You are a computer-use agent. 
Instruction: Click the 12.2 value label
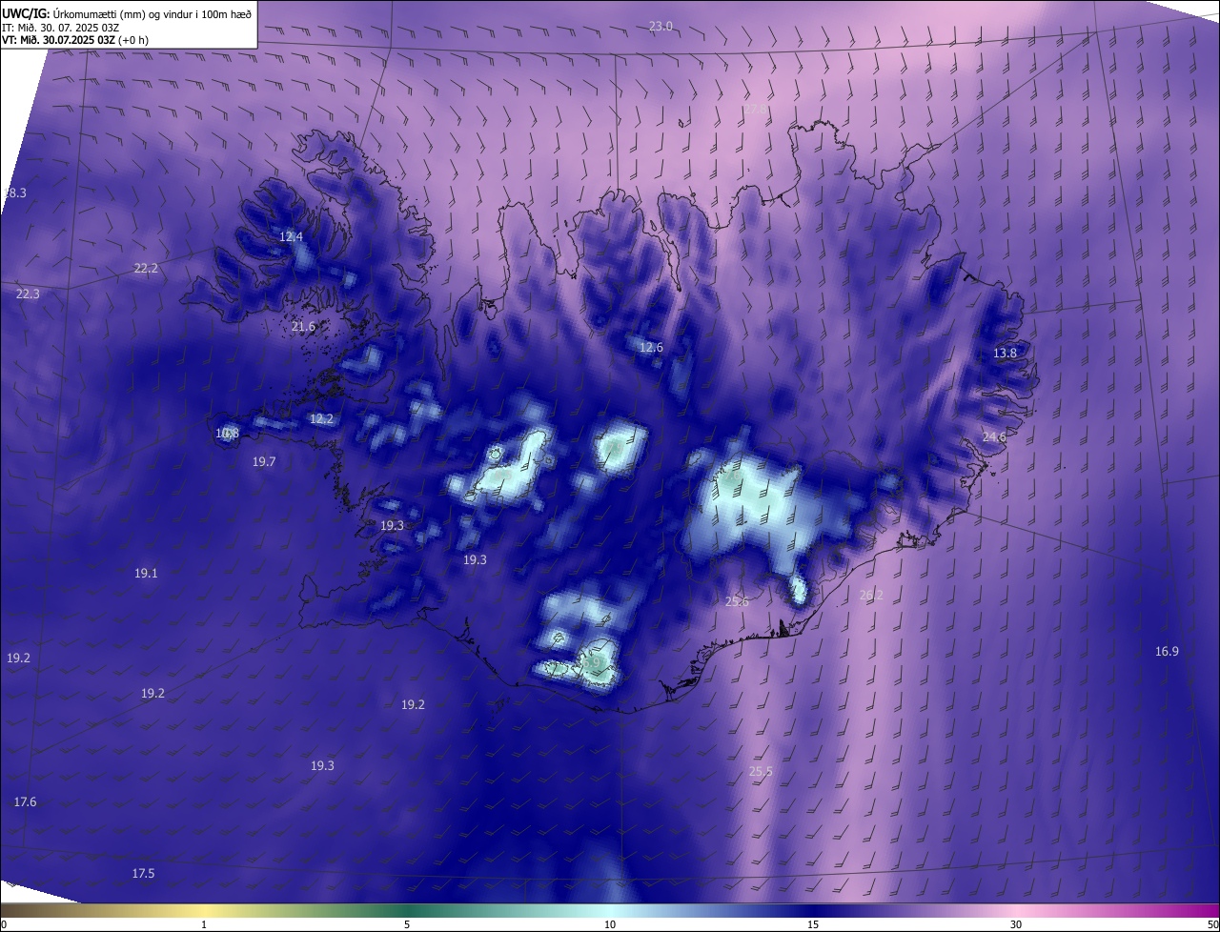click(x=322, y=418)
